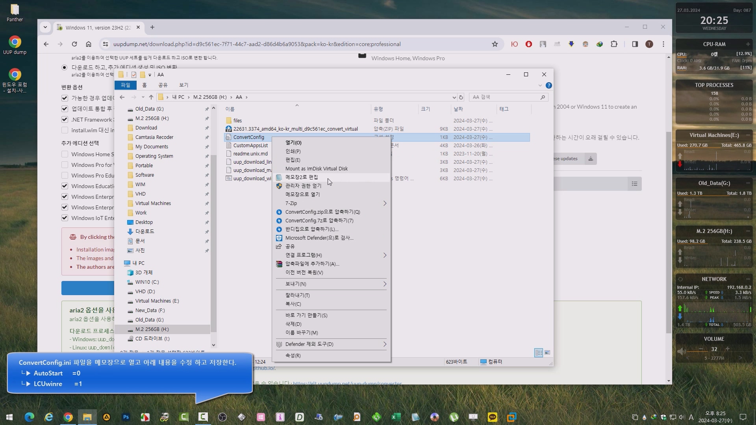Toggle 가능한 경우 업데이트 checkbox
This screenshot has height=425, width=756.
coord(65,98)
